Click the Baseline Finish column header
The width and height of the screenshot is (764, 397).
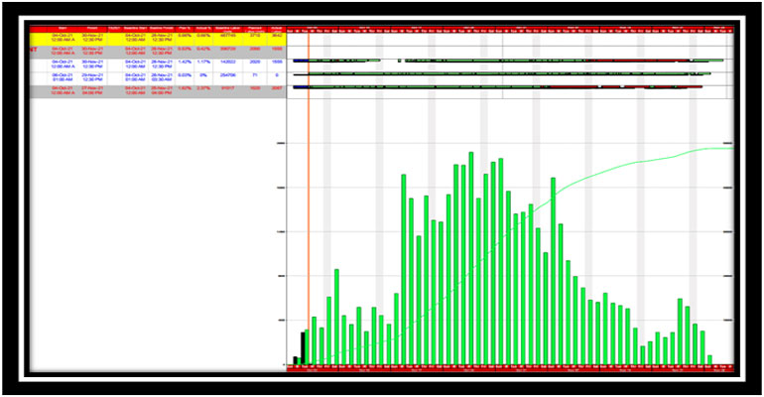click(160, 28)
